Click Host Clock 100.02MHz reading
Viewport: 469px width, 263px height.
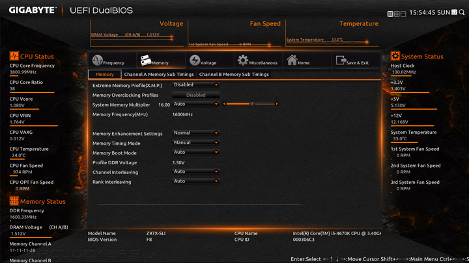click(404, 72)
